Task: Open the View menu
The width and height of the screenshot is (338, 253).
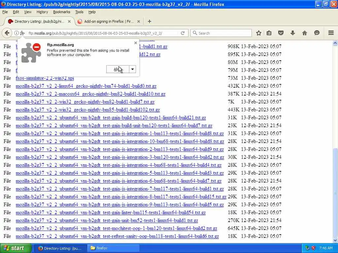Action: (28, 12)
